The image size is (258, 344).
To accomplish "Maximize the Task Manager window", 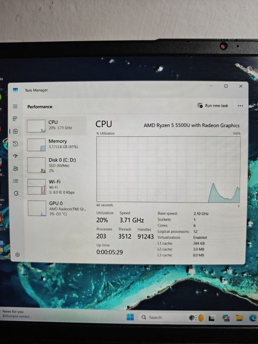I will 226,86.
